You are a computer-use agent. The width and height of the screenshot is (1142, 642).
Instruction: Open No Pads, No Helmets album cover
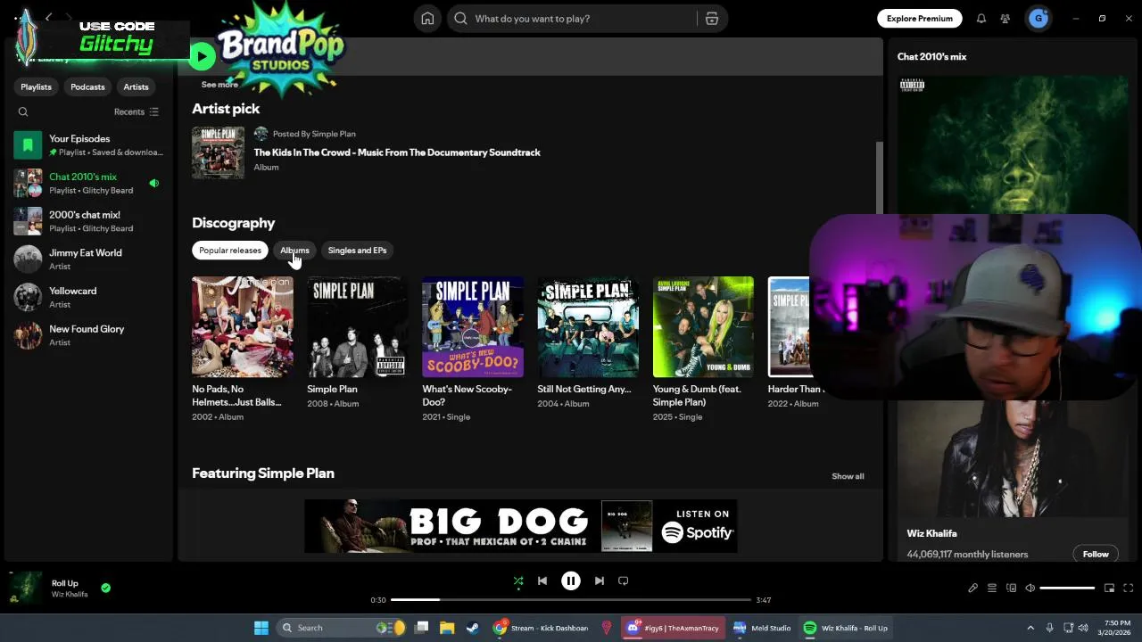[x=243, y=326]
